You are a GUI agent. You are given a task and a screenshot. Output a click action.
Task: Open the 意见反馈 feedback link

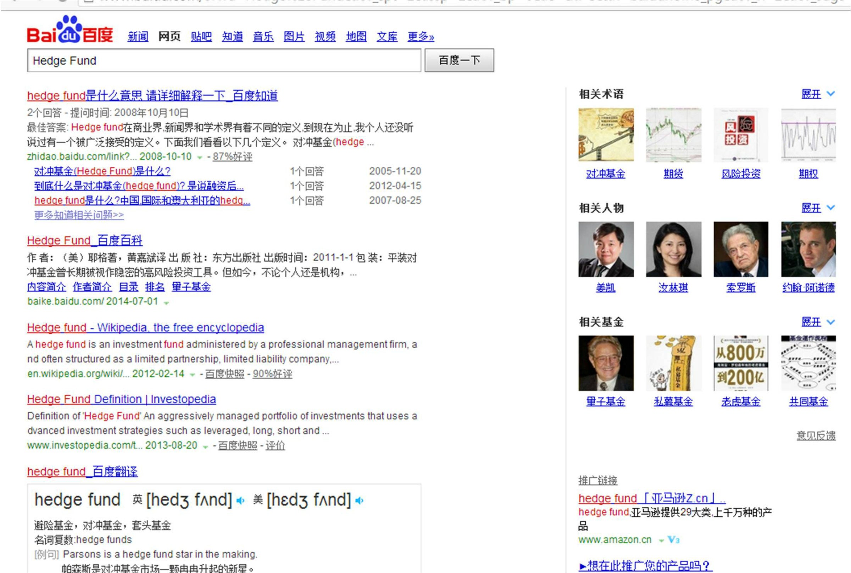tap(816, 436)
